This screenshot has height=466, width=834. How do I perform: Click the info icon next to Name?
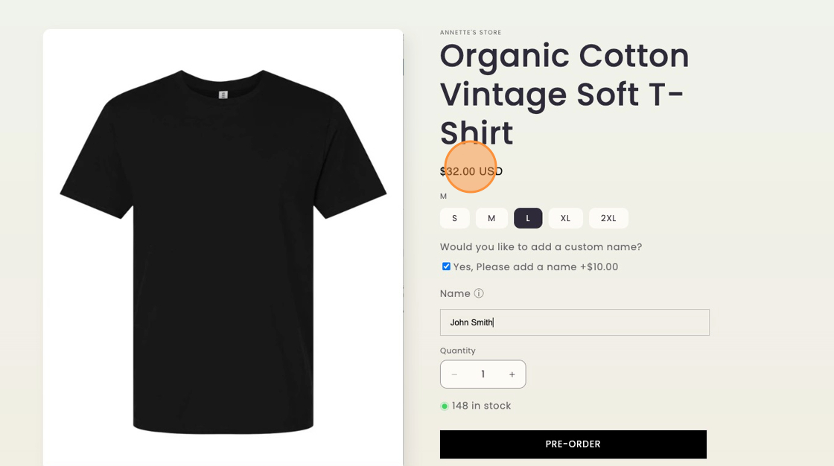tap(479, 293)
